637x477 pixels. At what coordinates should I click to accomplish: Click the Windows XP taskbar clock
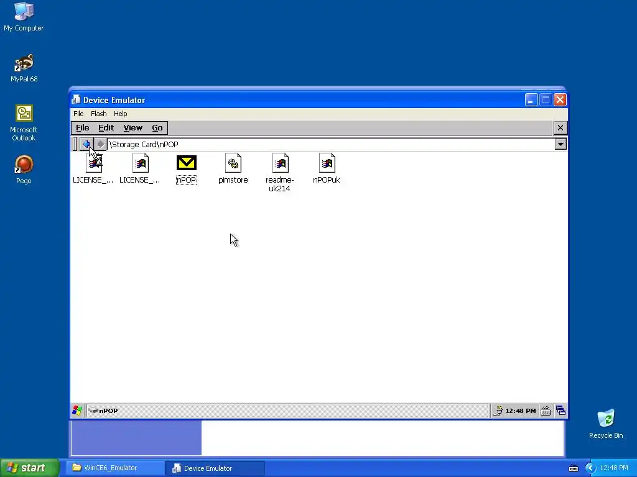[x=613, y=468]
